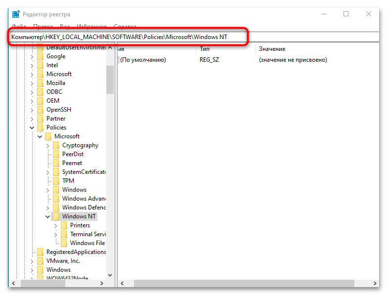Select the Policies folder icon

pyautogui.click(x=40, y=127)
